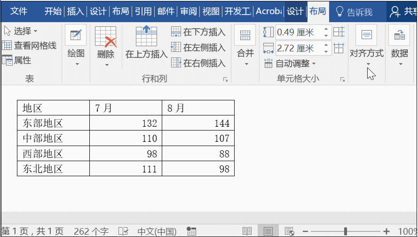Viewport: 418px width, 237px height.
Task: Click the 合并 merge cells icon
Action: pos(245,35)
